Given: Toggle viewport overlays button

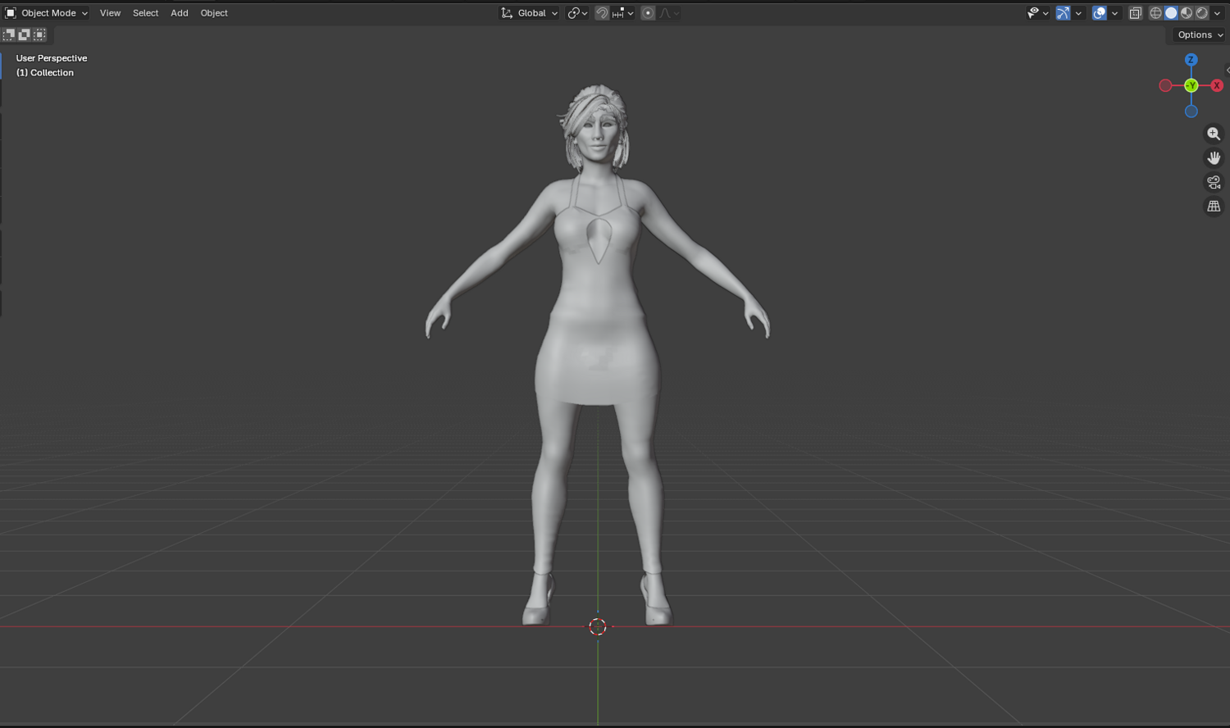Looking at the screenshot, I should coord(1100,13).
